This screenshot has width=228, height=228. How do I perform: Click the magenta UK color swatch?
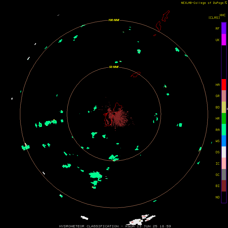pyautogui.click(x=224, y=40)
